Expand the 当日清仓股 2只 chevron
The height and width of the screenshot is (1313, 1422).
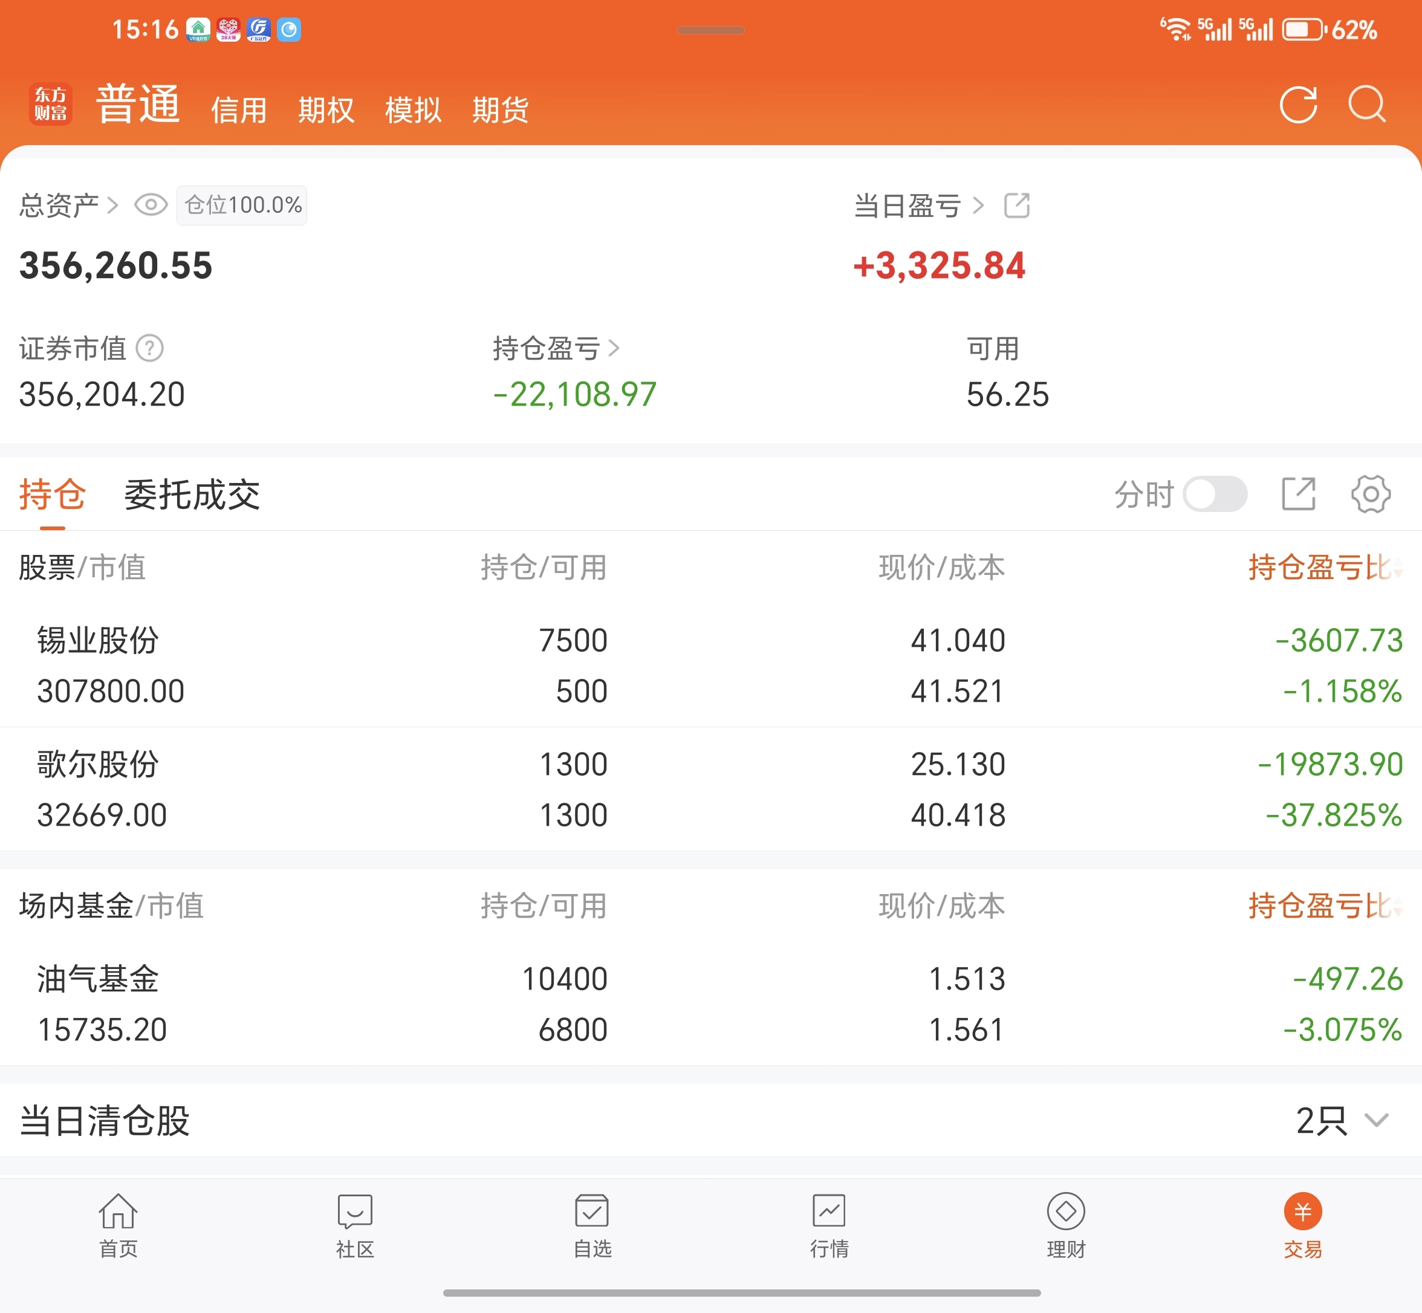pos(1376,1120)
